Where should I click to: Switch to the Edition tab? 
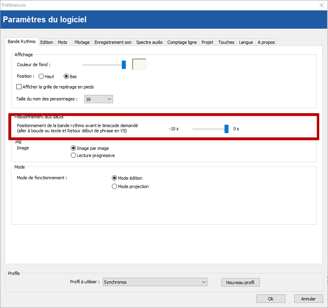pos(47,42)
